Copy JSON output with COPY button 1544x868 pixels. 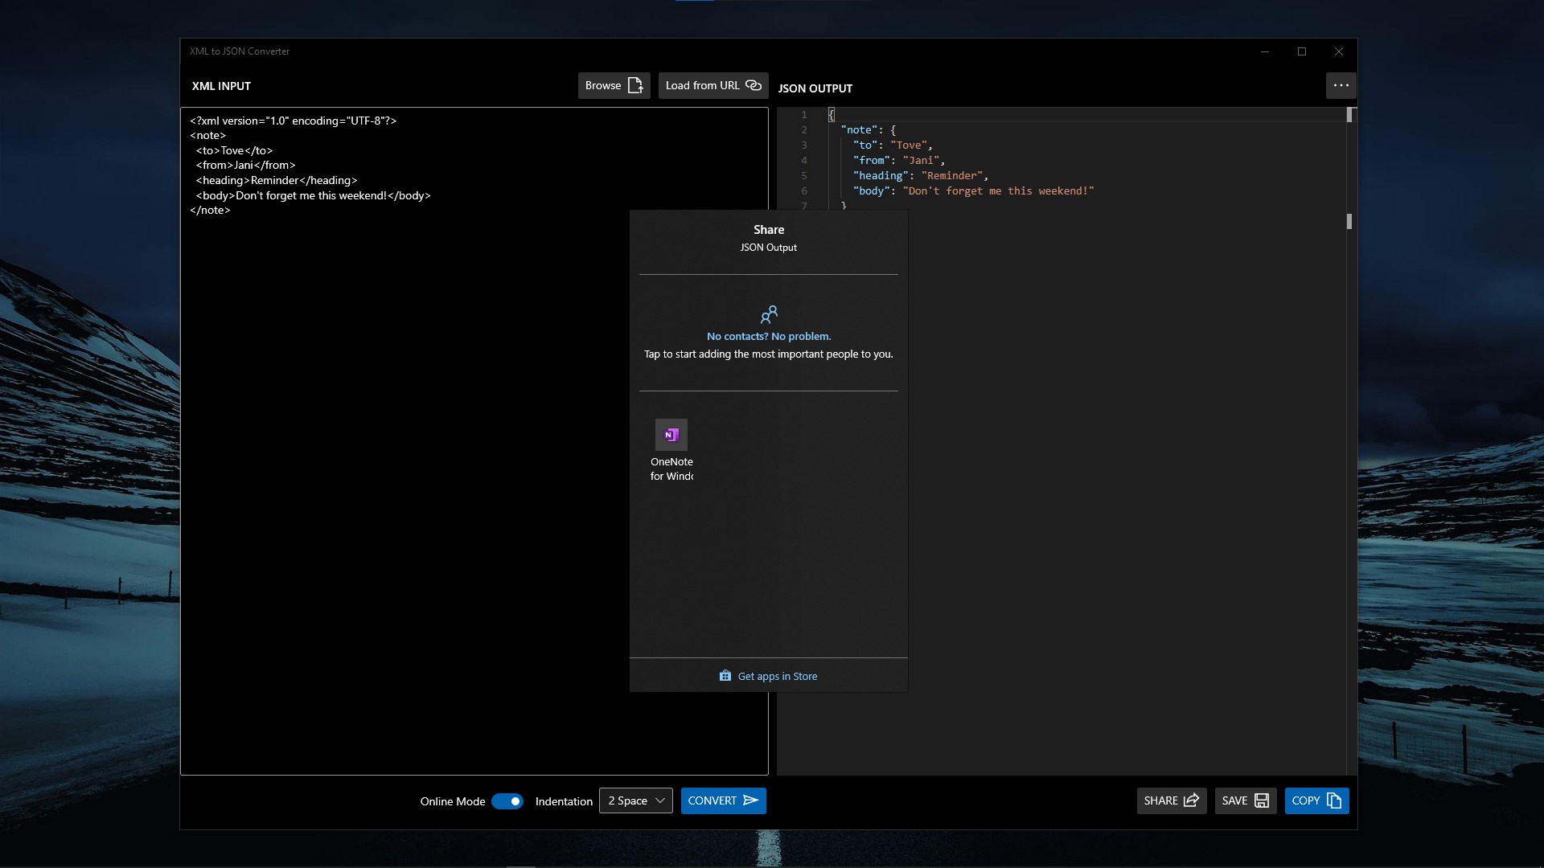(x=1316, y=800)
